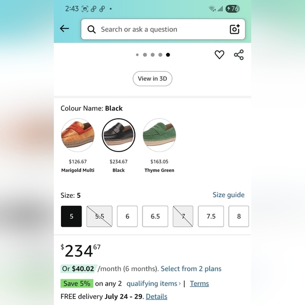Viewport: 305px width, 305px height.
Task: Choose the unavailable size 5.5 option
Action: (99, 216)
